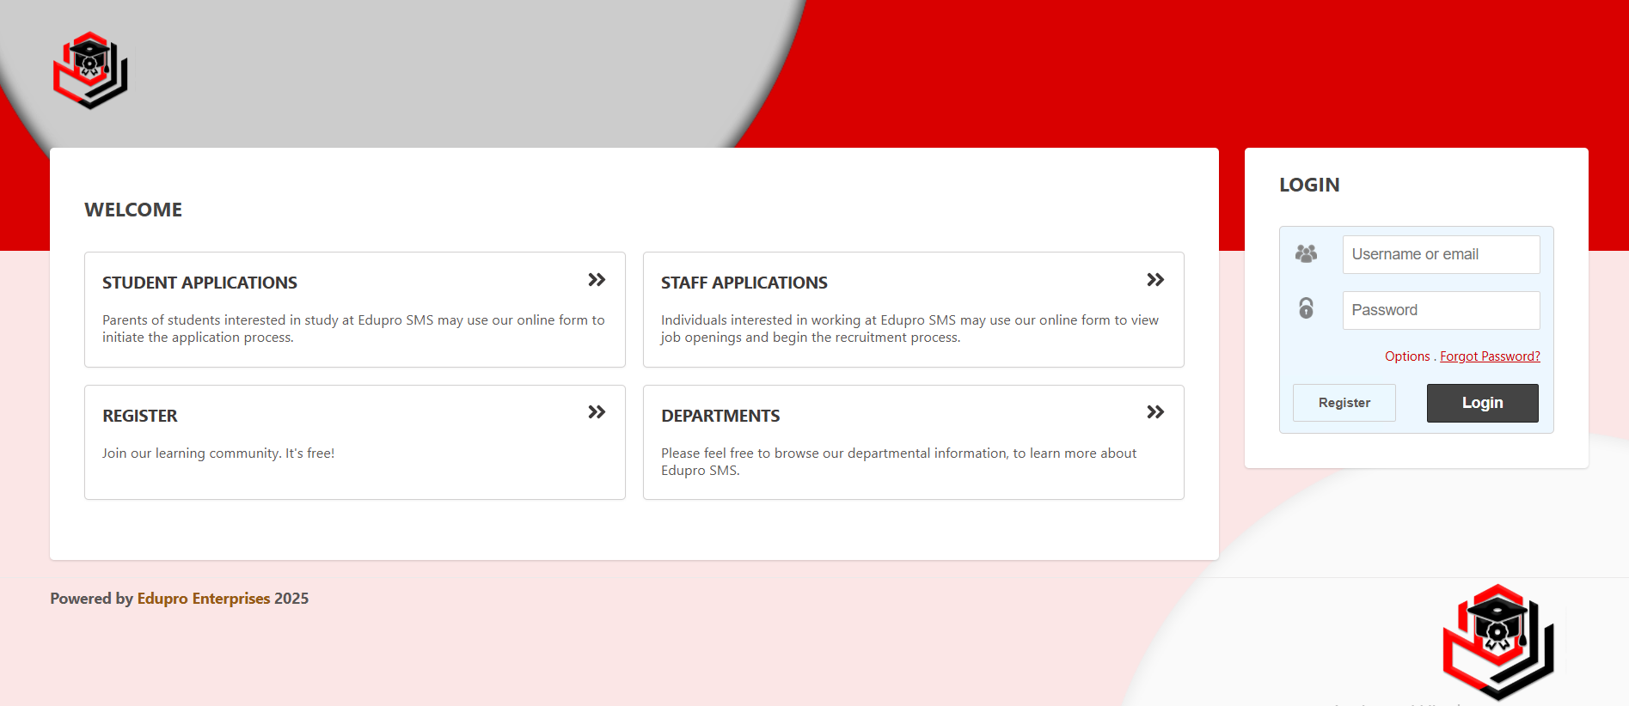Click the users icon beside the username field

[1306, 254]
